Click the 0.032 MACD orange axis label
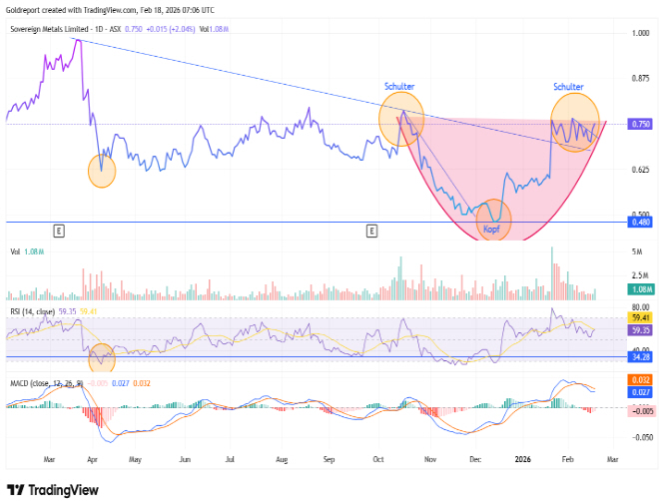 coord(641,380)
